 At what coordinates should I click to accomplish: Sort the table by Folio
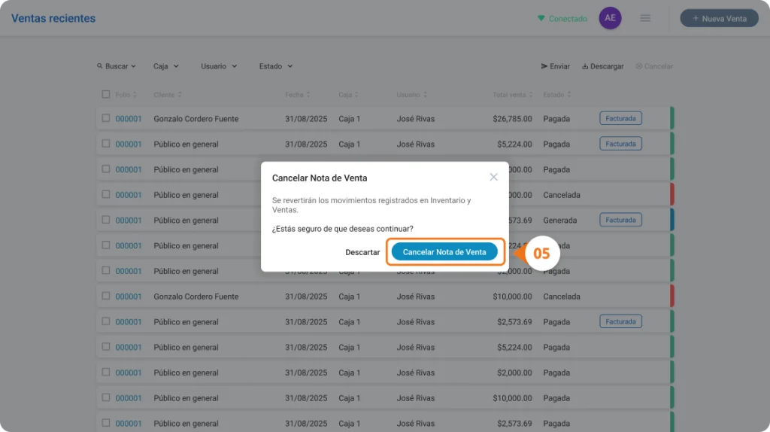(126, 94)
